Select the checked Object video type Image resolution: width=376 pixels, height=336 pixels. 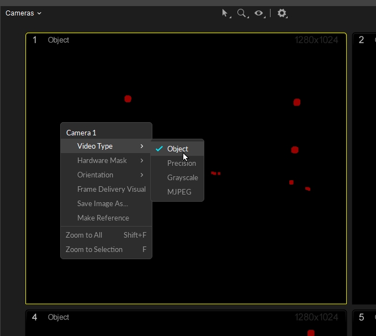pos(177,149)
